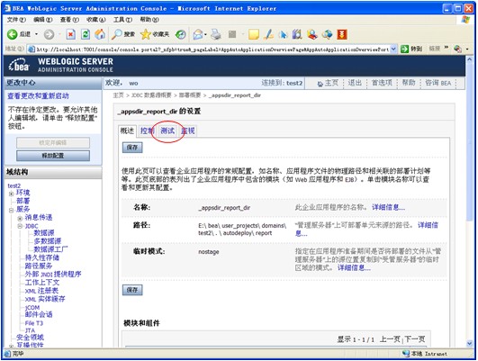This screenshot has width=478, height=361.
Task: Open the Back button history dropdown arrow
Action: [36, 34]
